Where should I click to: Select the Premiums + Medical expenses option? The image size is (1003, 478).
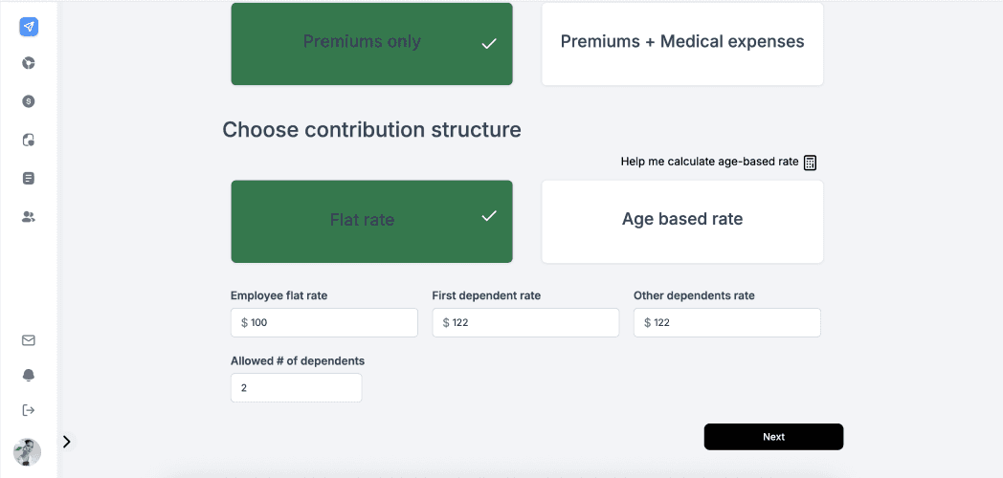click(682, 43)
